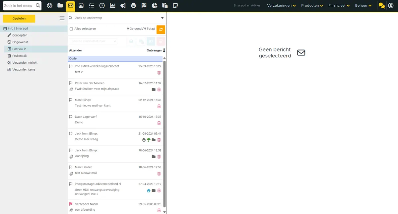
Task: Flag the Marc Blinqx email
Action: [x=71, y=100]
